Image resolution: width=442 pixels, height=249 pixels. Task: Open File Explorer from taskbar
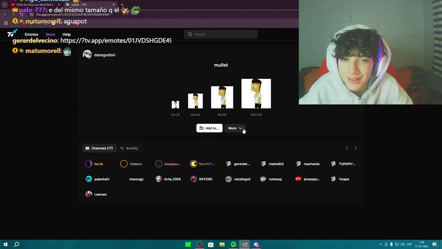[222, 245]
